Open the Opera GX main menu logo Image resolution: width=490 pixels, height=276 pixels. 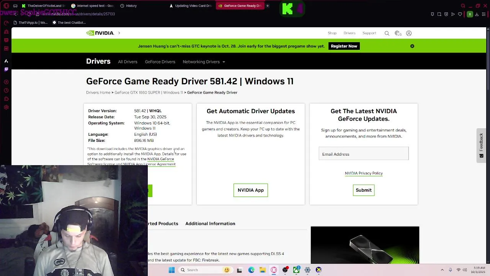point(6,6)
